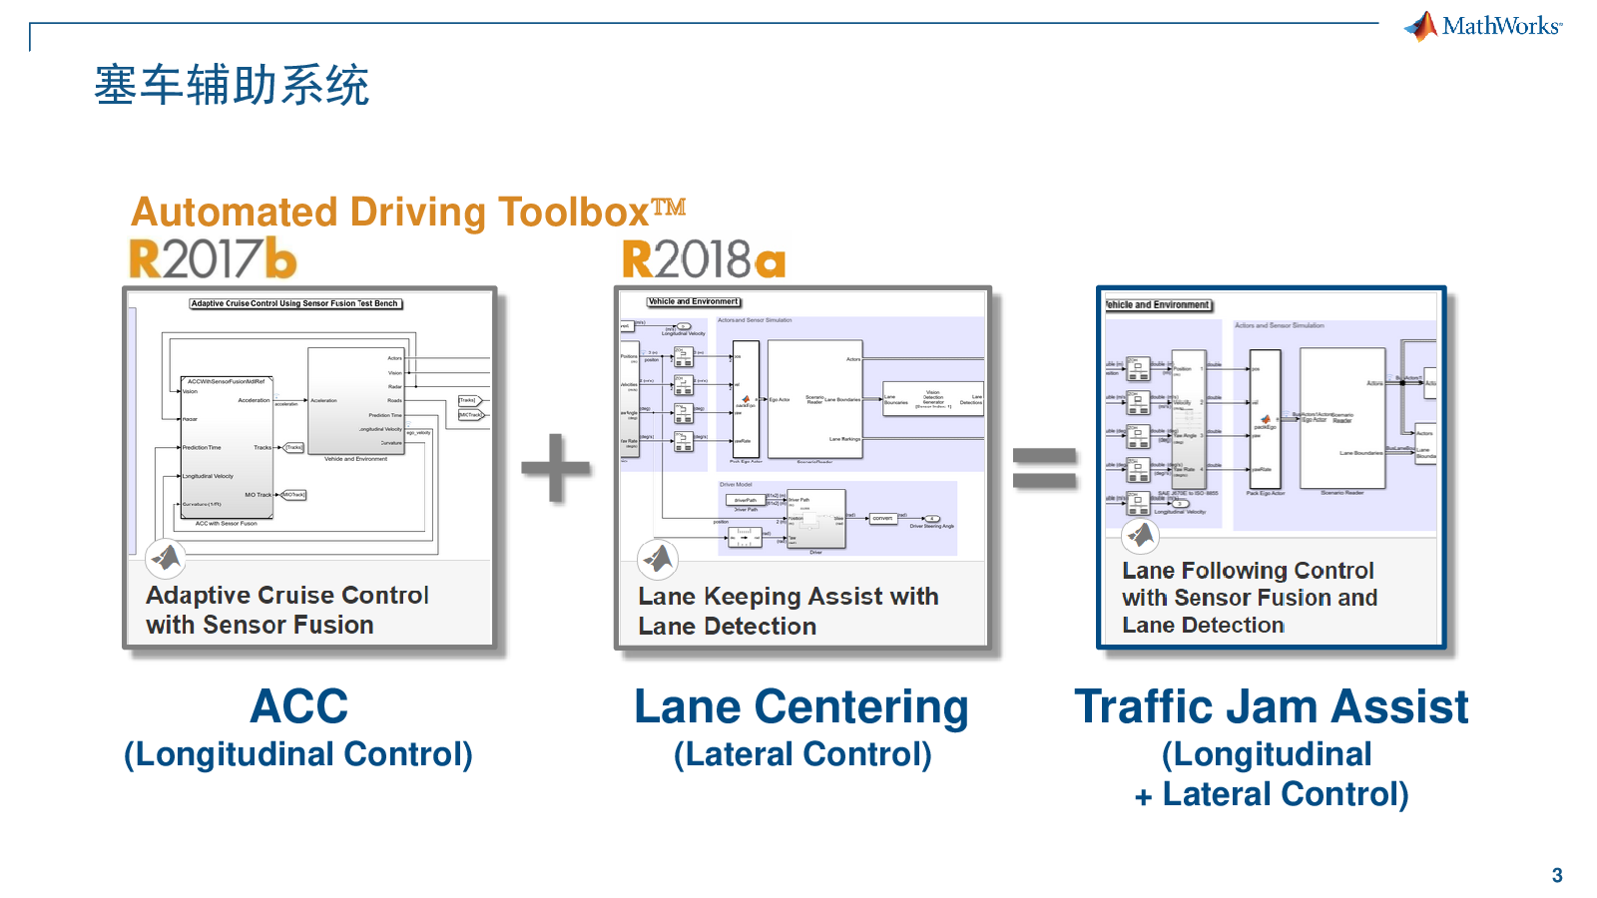Click the slide page number 3
The height and width of the screenshot is (898, 1597).
(x=1557, y=875)
